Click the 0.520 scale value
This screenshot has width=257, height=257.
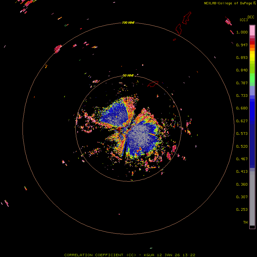coord(242,146)
